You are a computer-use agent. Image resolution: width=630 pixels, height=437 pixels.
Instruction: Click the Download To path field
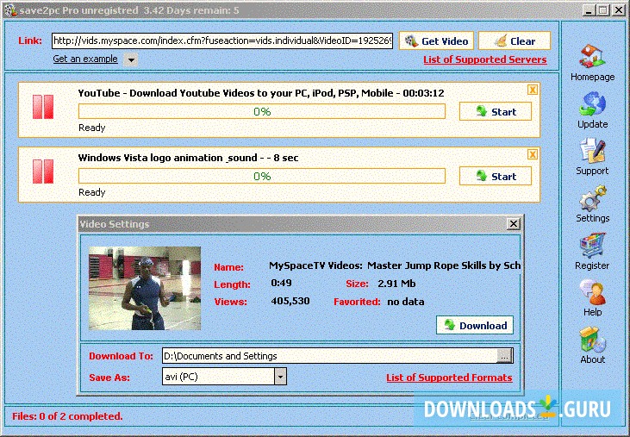pos(330,356)
